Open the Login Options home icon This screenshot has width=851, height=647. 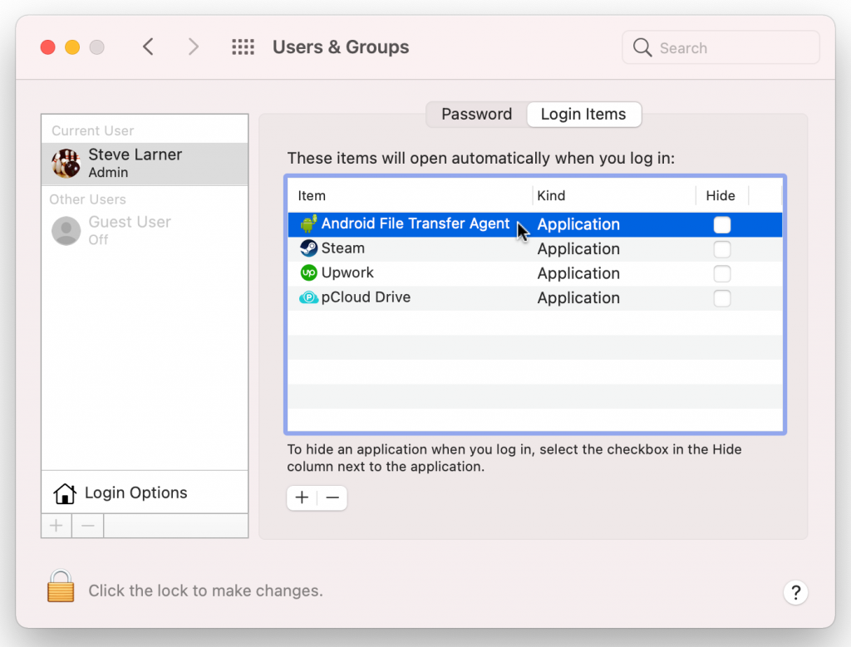click(64, 493)
